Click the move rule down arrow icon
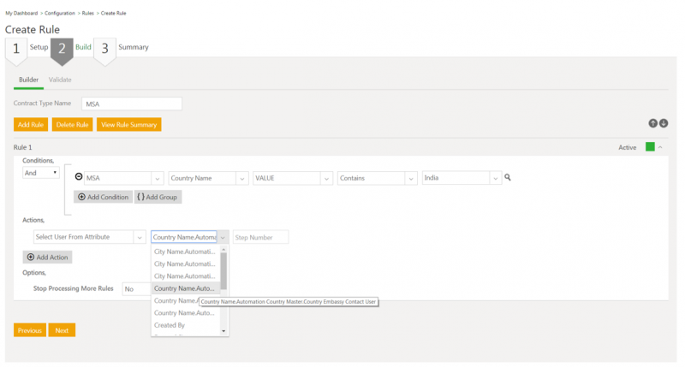This screenshot has width=685, height=367. pos(664,124)
